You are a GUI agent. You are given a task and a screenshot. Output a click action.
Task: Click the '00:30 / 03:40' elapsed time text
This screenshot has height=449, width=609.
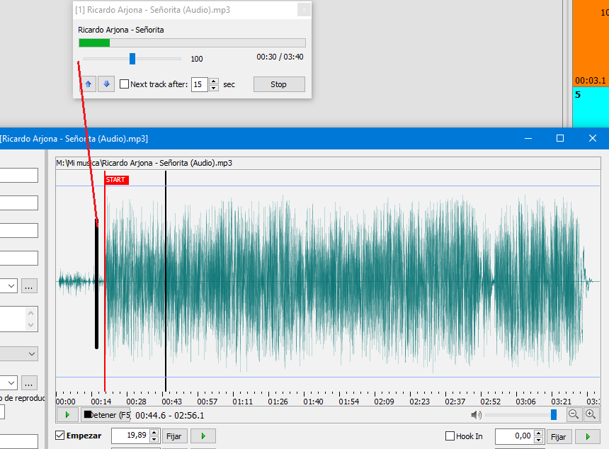coord(280,57)
